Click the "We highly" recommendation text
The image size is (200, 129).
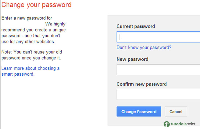point(55,24)
